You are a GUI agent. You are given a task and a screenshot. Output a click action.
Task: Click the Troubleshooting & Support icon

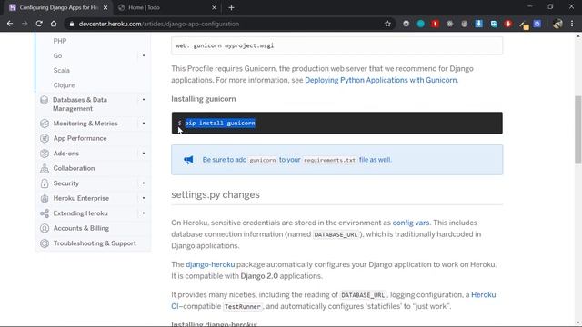click(x=45, y=243)
